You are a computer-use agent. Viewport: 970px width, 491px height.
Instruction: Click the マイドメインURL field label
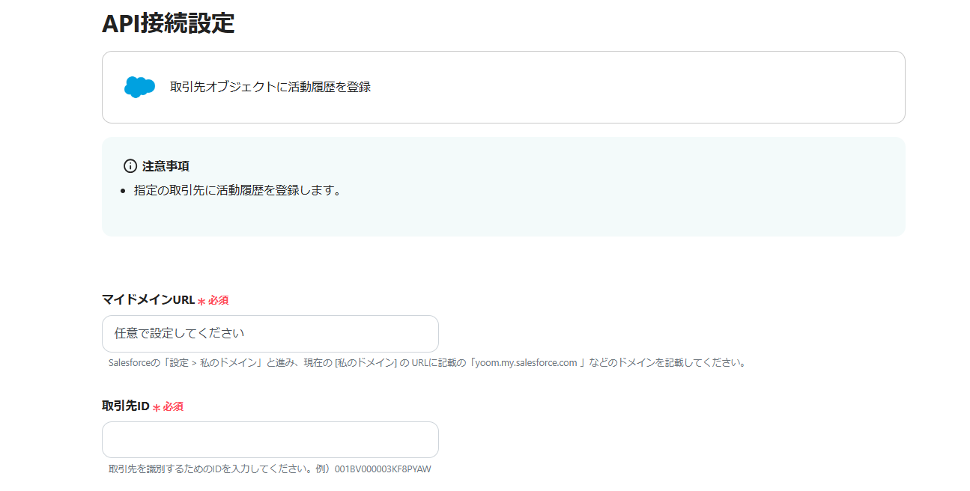(x=147, y=299)
